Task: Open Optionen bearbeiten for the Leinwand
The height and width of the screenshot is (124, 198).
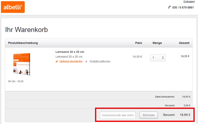Action: coord(71,61)
